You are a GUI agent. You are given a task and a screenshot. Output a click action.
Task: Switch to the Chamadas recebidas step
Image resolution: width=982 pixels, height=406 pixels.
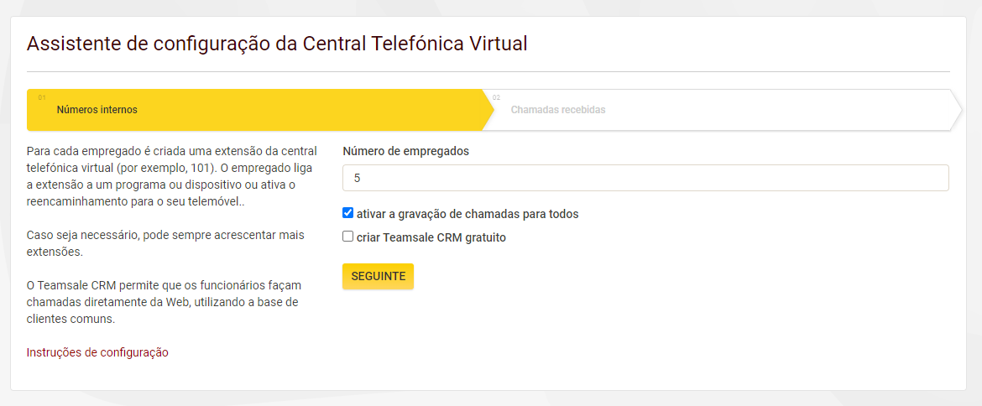pyautogui.click(x=722, y=110)
